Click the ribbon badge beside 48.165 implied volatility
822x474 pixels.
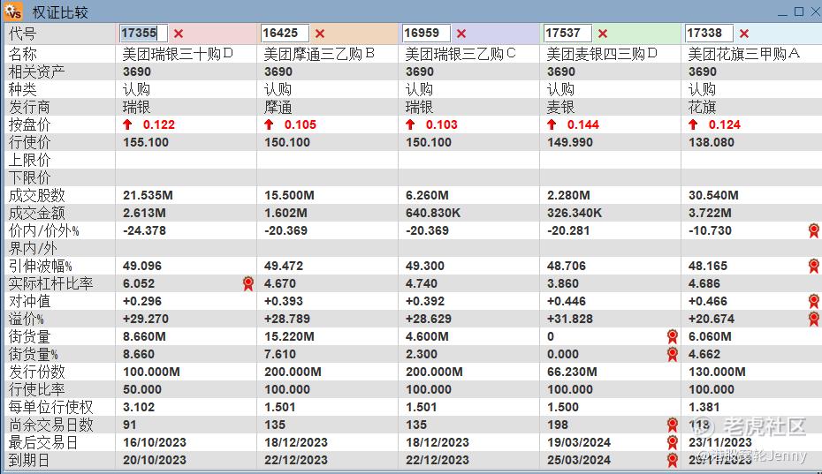[814, 266]
